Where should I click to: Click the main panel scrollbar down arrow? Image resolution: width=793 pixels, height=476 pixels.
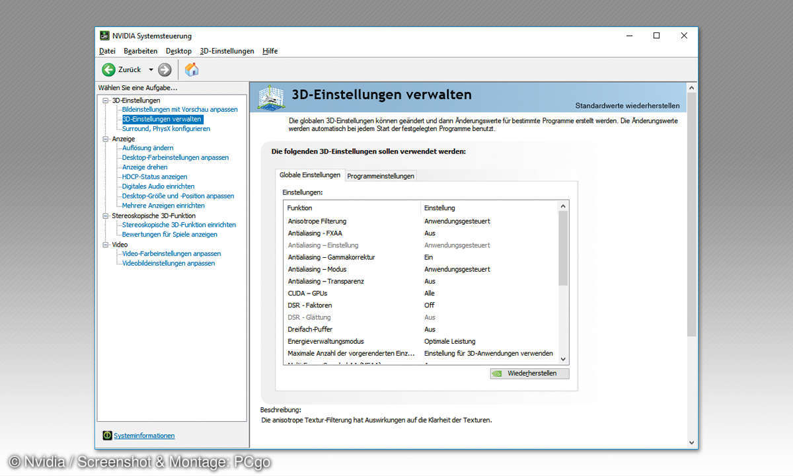click(x=692, y=443)
